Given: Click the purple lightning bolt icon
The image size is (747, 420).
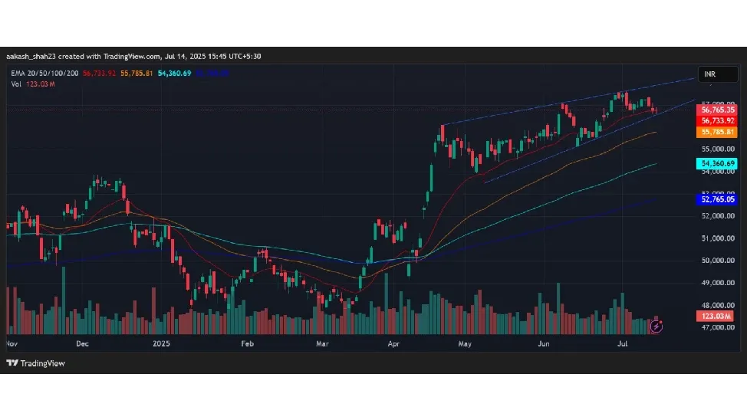Looking at the screenshot, I should click(656, 326).
